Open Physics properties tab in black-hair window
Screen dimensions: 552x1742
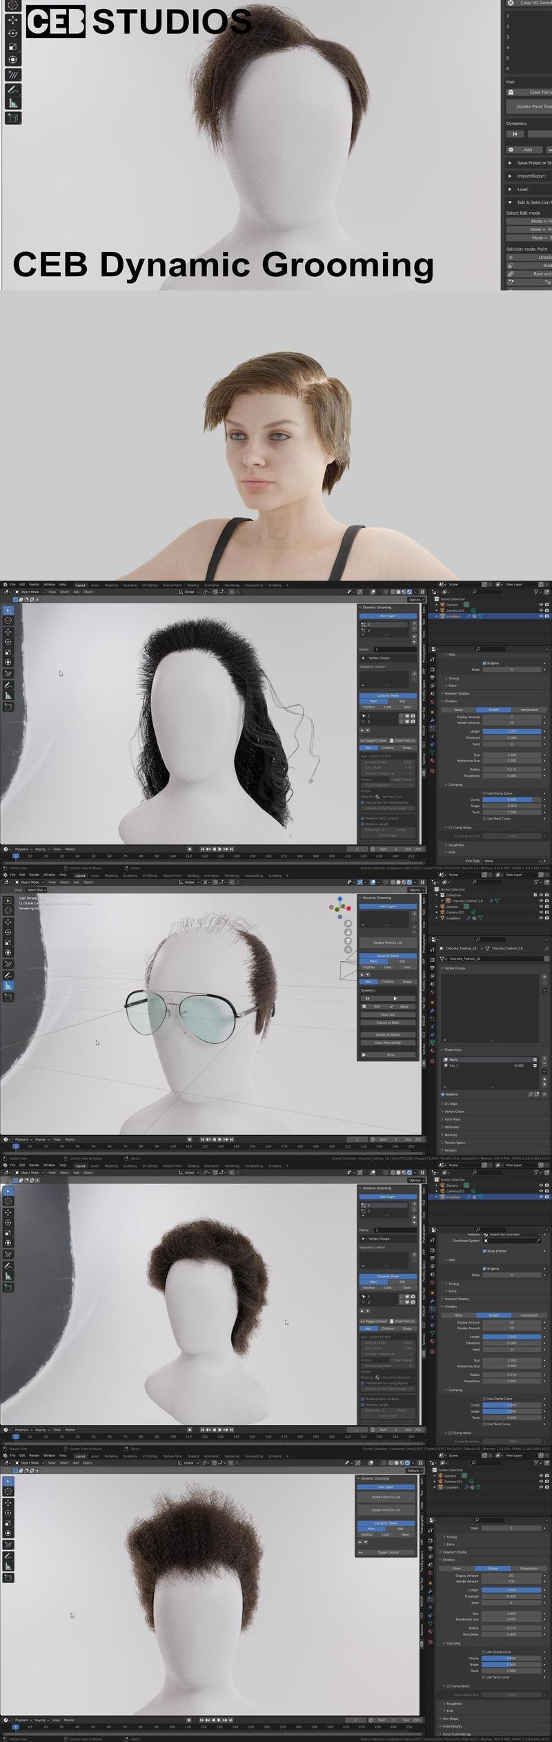coord(432,744)
